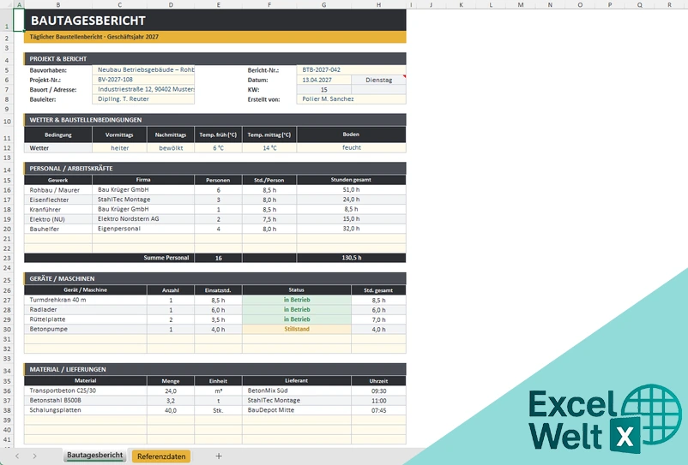Image resolution: width=688 pixels, height=465 pixels.
Task: Select the Turmdrehkran 40 m cell
Action: [86, 300]
